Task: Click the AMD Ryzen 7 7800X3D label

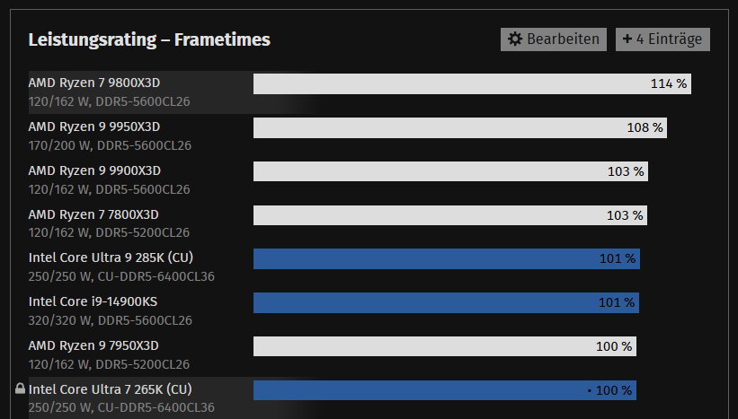Action: pos(93,215)
